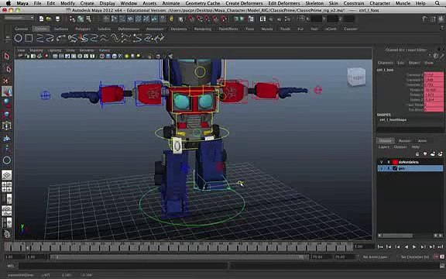Open the File menu
Viewport: 446px width, 279px height.
tap(37, 3)
